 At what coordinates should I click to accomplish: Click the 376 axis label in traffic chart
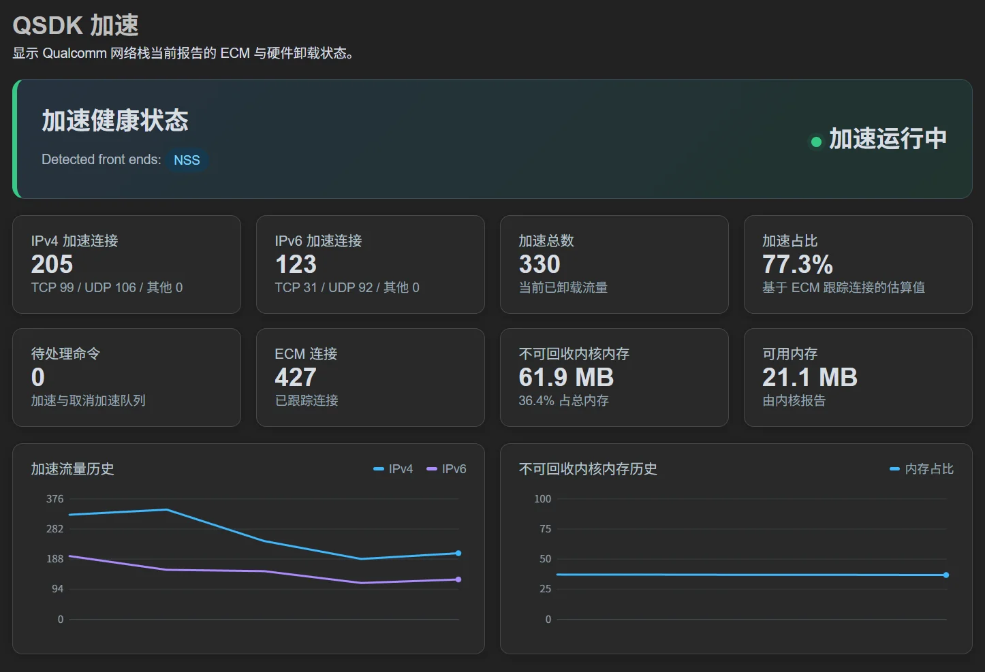55,499
